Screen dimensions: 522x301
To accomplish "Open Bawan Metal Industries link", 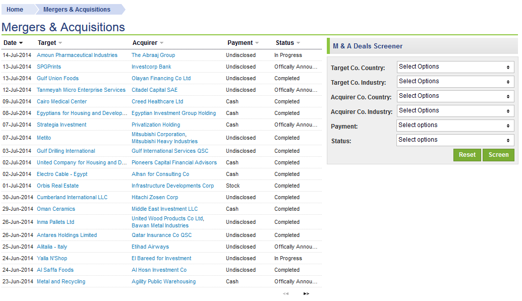I will coord(160,226).
